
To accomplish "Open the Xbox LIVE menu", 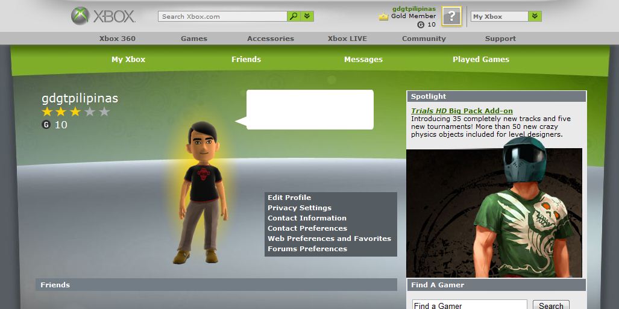I will [347, 39].
